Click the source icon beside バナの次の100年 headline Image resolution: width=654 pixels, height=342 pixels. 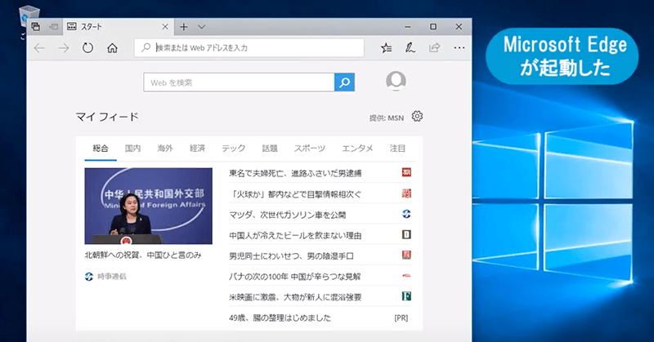click(406, 275)
